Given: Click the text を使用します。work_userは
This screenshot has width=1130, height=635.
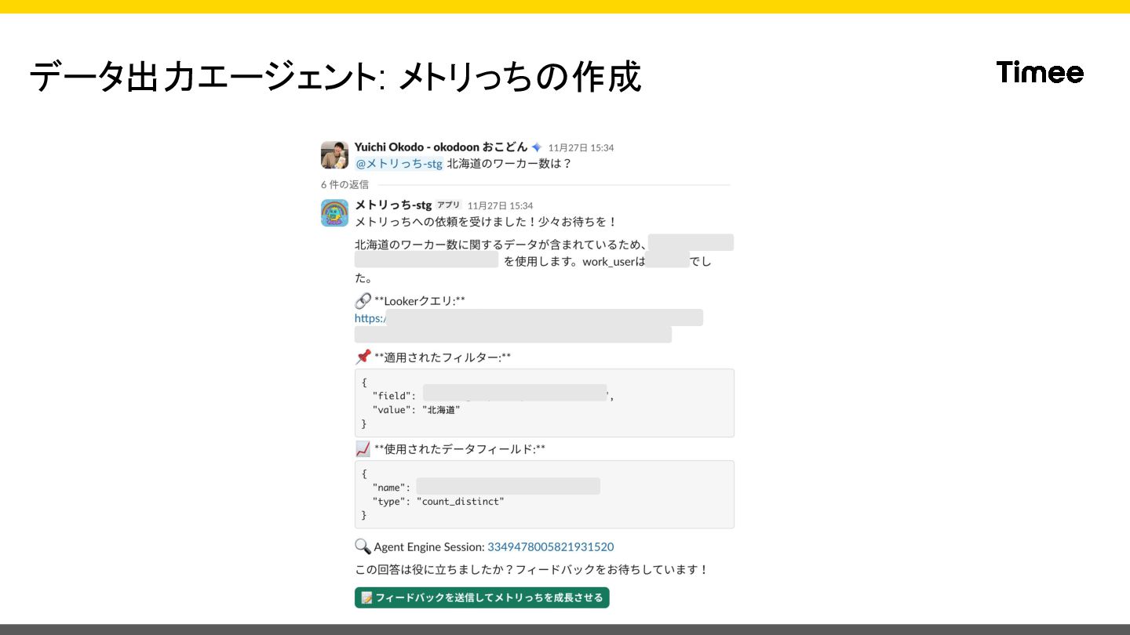Looking at the screenshot, I should pos(574,262).
